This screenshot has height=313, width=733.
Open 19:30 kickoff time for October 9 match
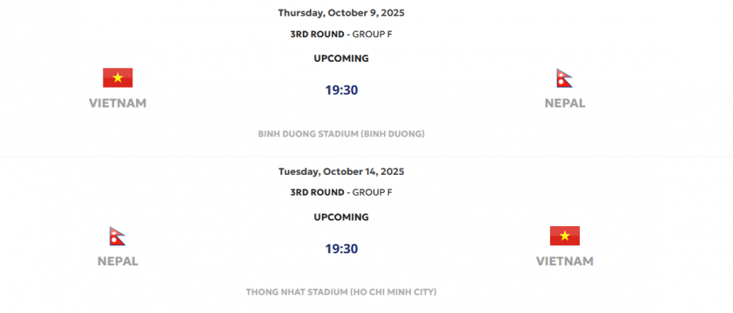point(342,90)
